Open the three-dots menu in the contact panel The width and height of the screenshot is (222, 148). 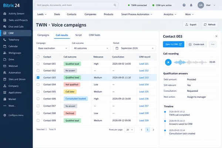pyautogui.click(x=213, y=44)
